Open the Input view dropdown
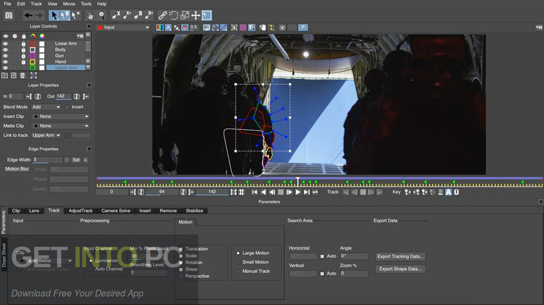 (x=123, y=27)
